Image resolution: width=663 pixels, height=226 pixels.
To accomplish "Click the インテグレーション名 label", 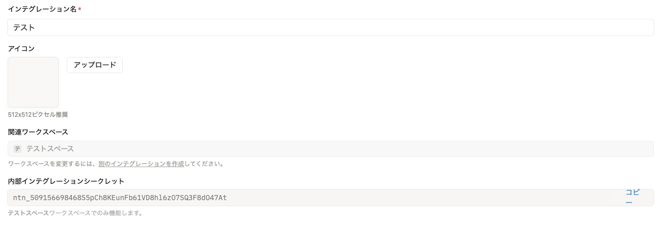I will (x=42, y=9).
